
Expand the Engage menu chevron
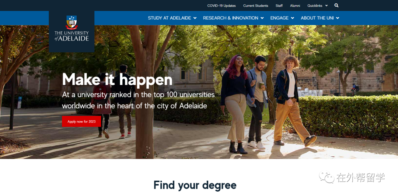click(x=292, y=18)
